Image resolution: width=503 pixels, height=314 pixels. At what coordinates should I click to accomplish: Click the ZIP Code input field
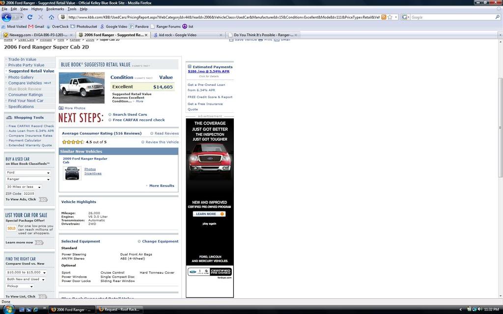(28, 193)
